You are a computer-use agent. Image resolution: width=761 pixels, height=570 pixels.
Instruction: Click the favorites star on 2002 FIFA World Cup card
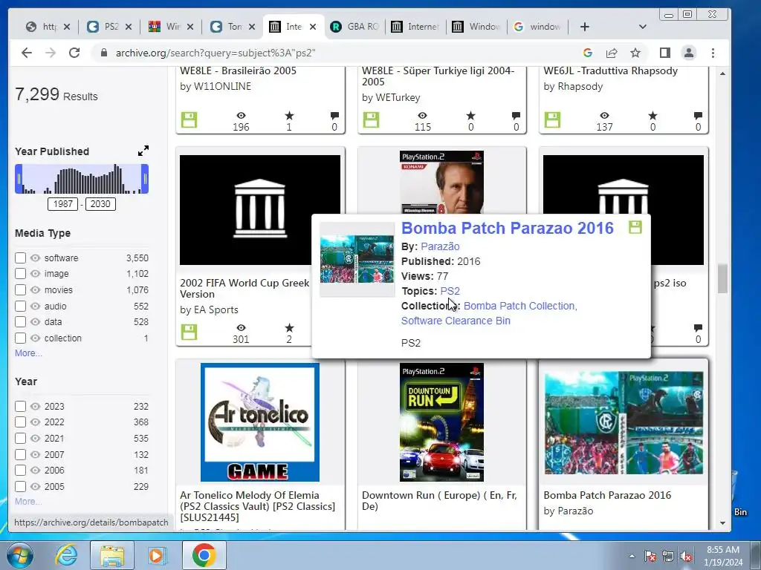pyautogui.click(x=289, y=327)
